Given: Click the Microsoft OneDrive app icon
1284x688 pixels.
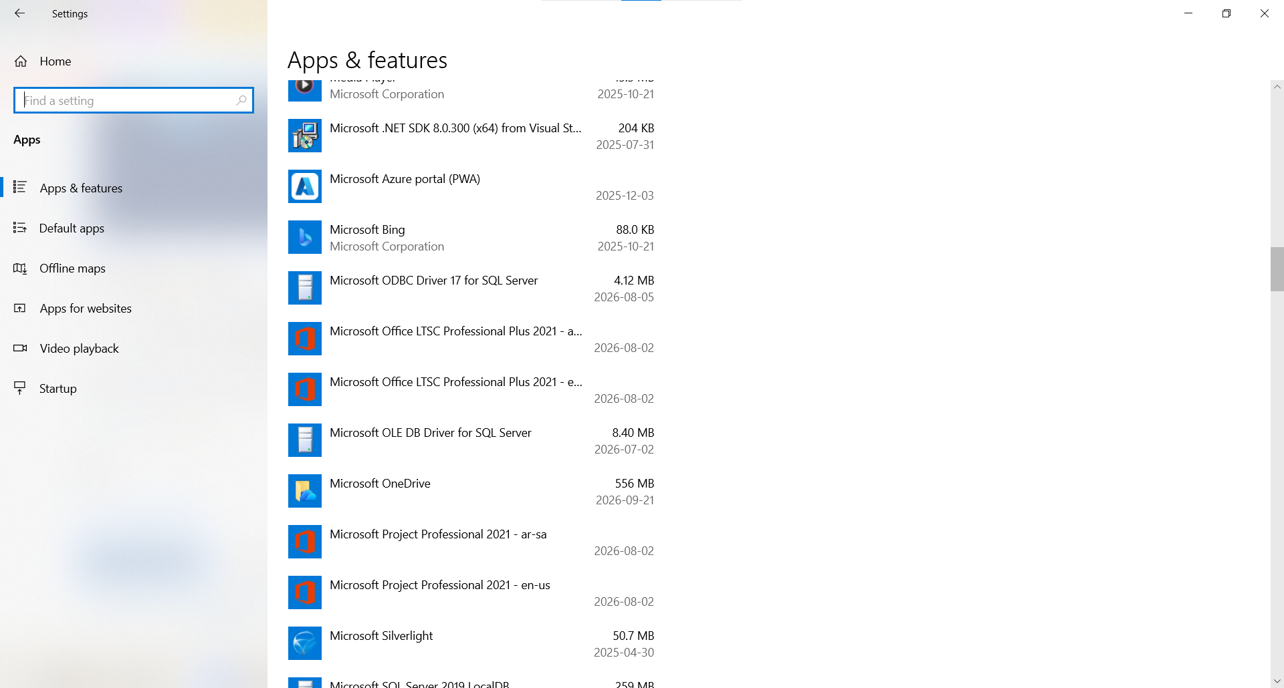Looking at the screenshot, I should [x=305, y=491].
